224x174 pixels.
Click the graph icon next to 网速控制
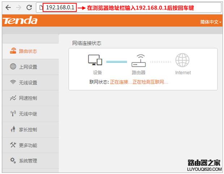click(13, 98)
